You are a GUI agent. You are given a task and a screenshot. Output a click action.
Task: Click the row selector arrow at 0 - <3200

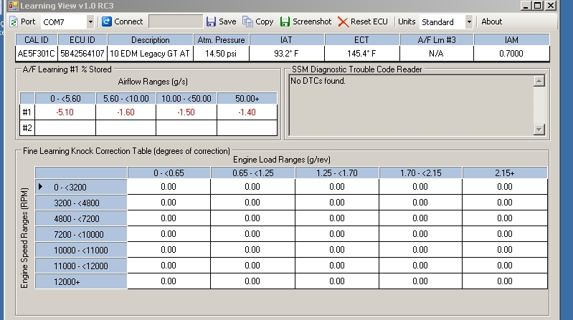(41, 187)
